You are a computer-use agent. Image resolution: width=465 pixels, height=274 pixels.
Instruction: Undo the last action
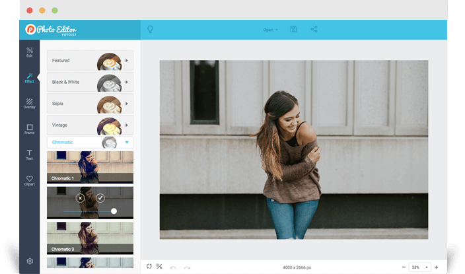click(173, 267)
